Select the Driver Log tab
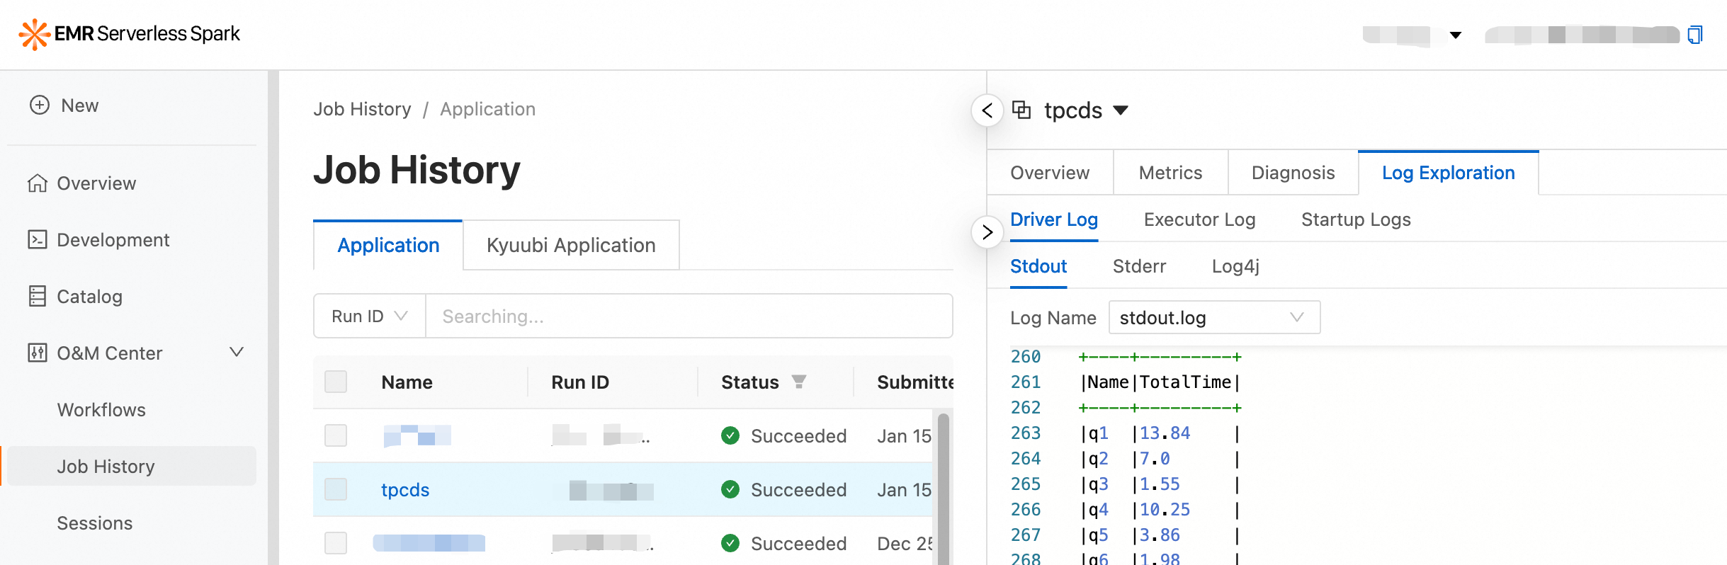Image resolution: width=1727 pixels, height=565 pixels. [1054, 219]
